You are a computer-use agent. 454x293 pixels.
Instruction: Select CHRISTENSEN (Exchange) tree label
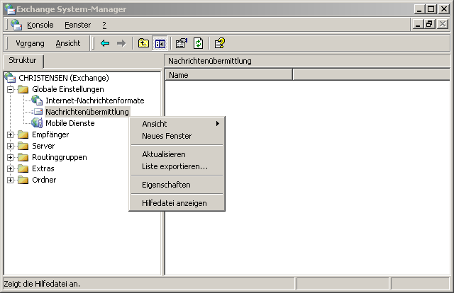(64, 78)
